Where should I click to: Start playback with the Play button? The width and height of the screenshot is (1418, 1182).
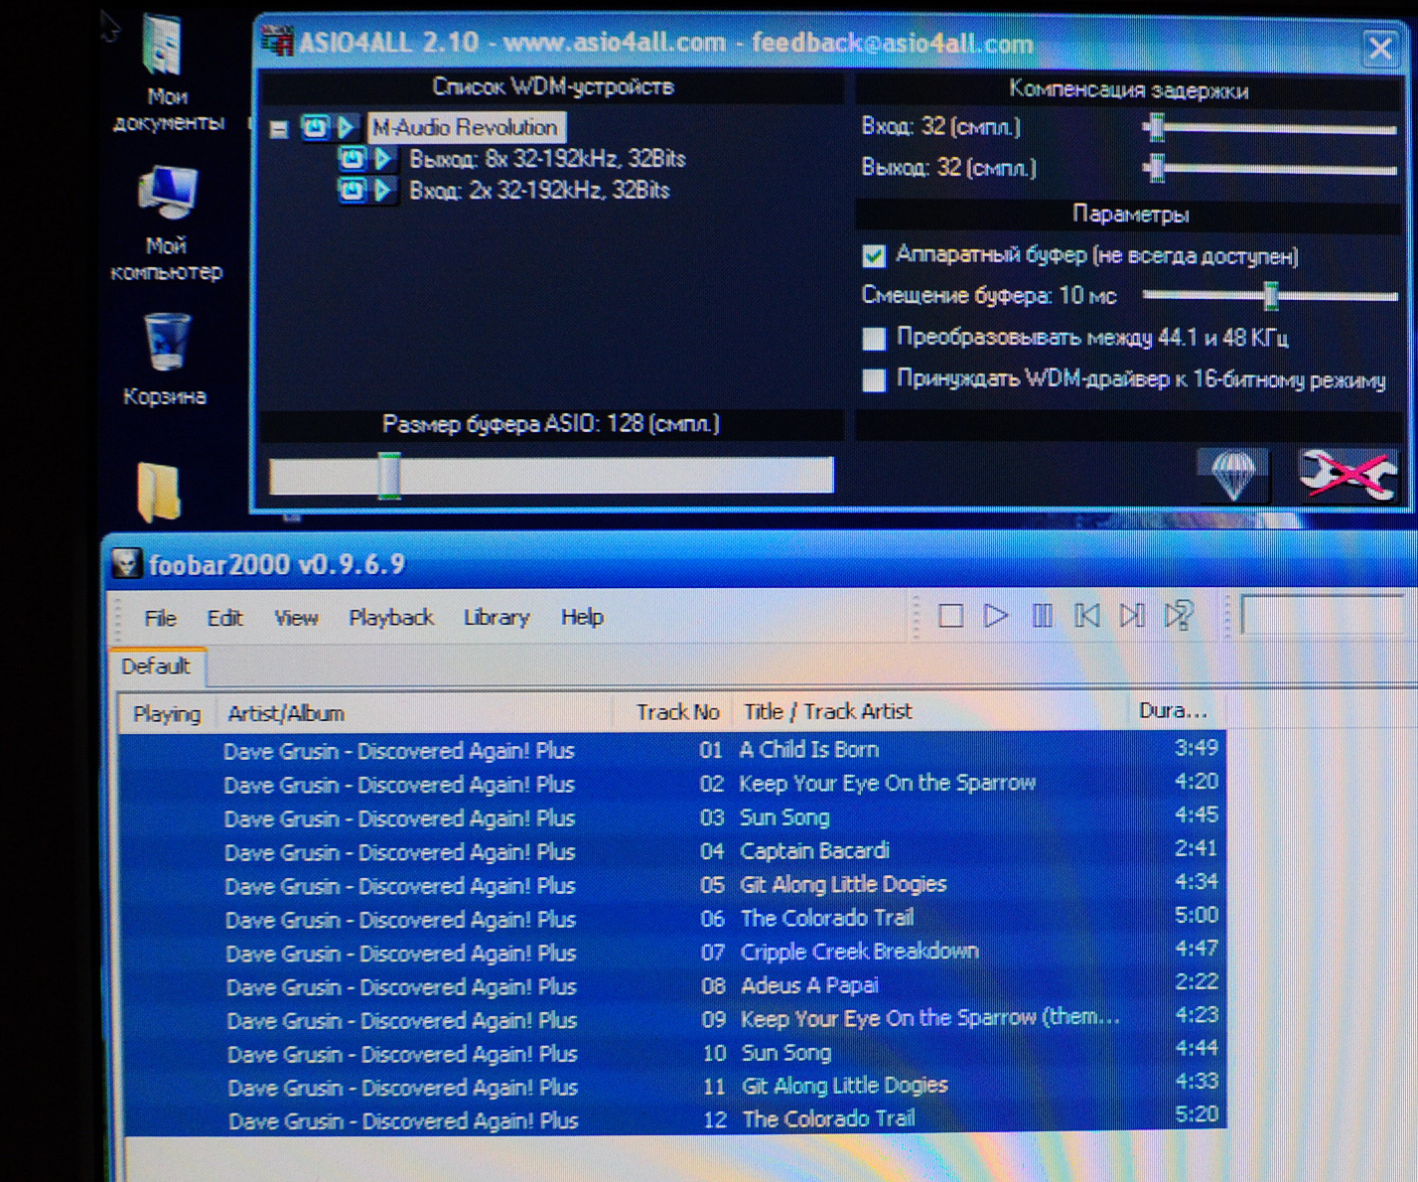point(996,616)
